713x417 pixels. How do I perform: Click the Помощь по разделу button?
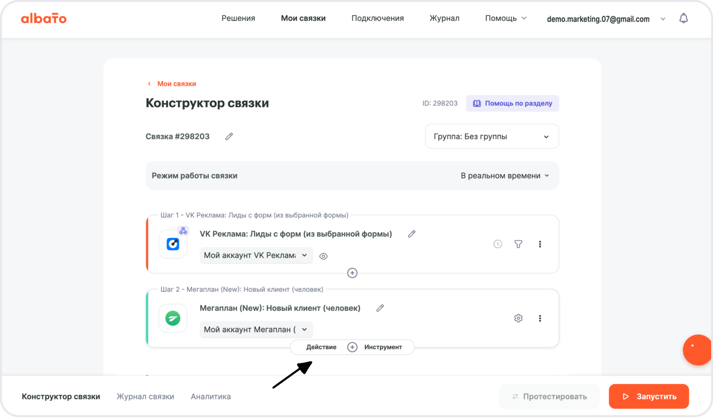(512, 103)
